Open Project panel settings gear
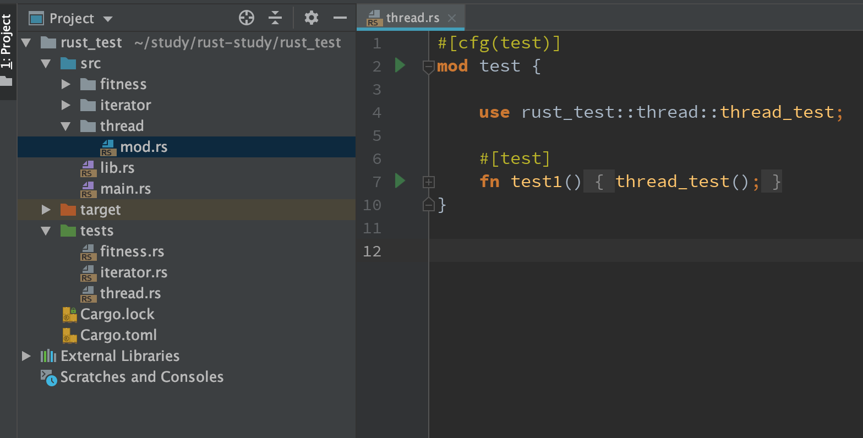This screenshot has width=863, height=438. [x=312, y=18]
